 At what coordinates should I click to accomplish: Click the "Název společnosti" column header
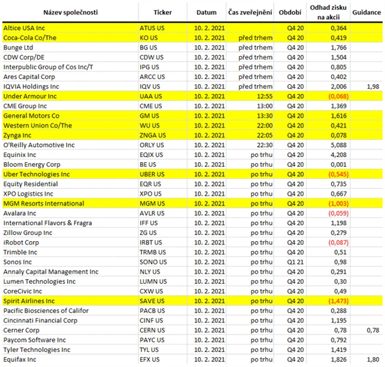point(69,12)
